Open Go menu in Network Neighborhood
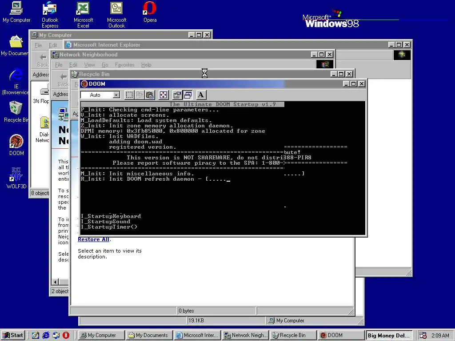The width and height of the screenshot is (455, 341). point(105,65)
